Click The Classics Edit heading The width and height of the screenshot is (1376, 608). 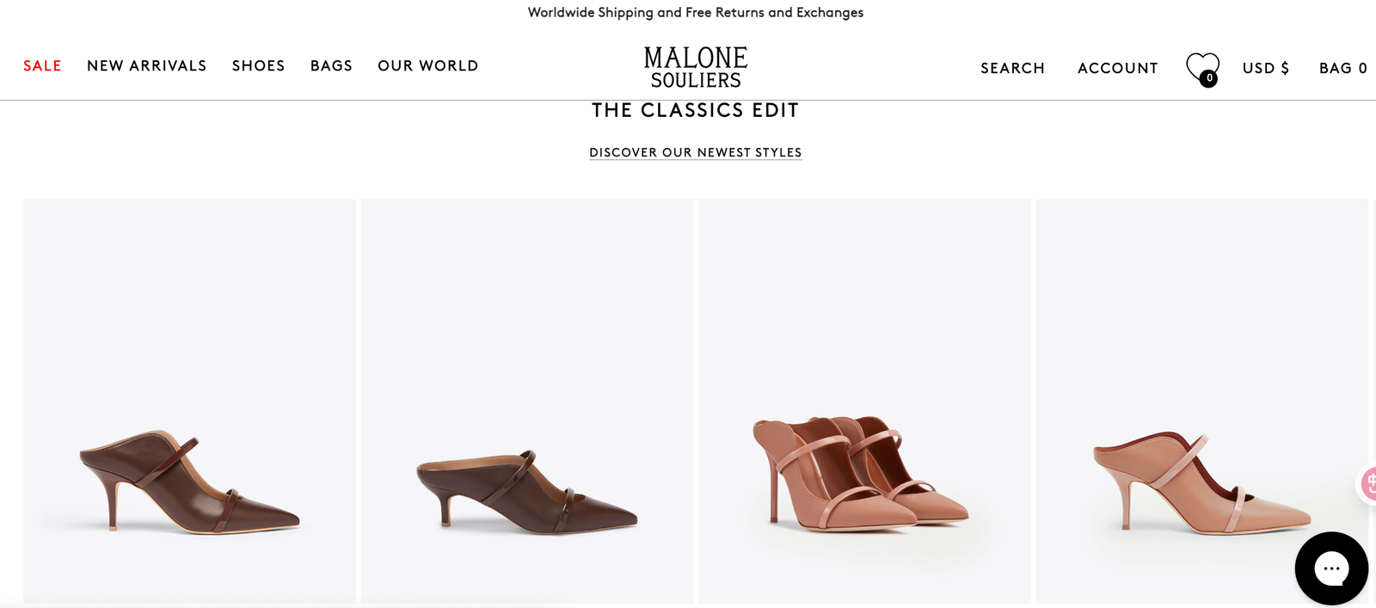tap(695, 110)
